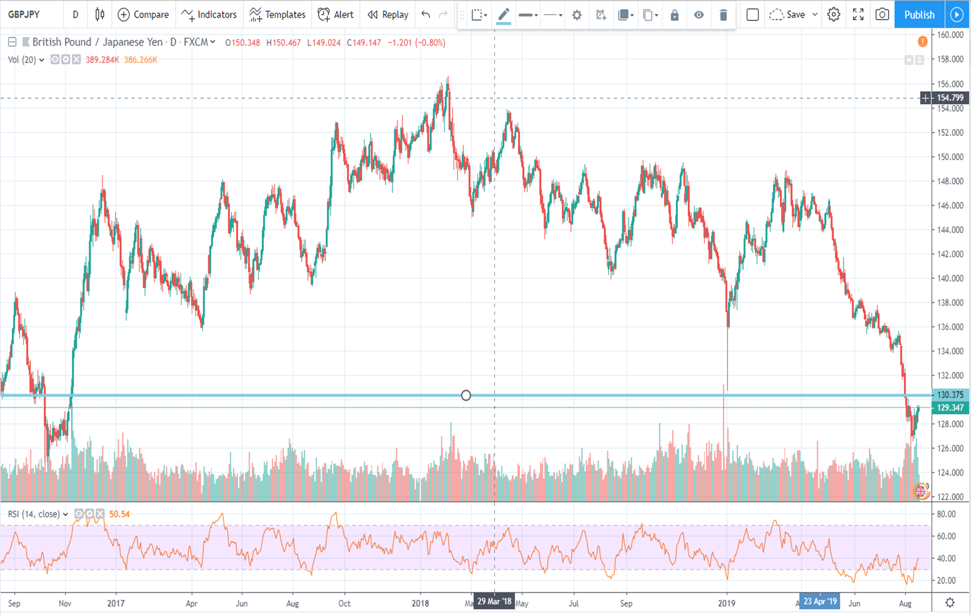
Task: Select the drawing pencil tool
Action: tap(503, 14)
